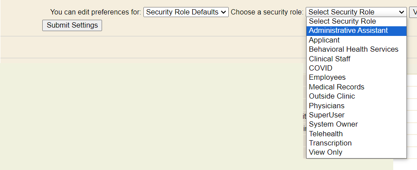Viewport: 417px width, 170px height.
Task: Click the dropdown arrow of Security Role Defaults
Action: point(224,12)
